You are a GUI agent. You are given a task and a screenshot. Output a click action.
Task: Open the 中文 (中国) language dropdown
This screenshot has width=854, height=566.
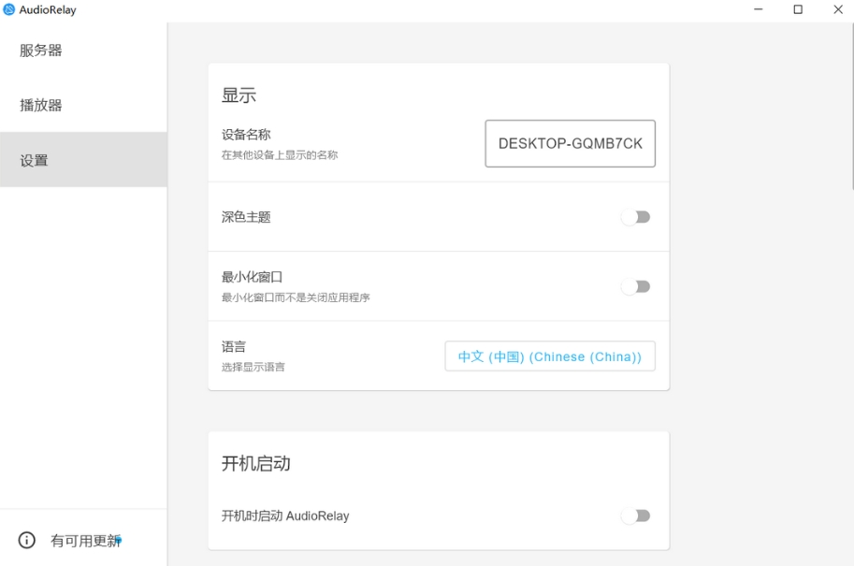(550, 356)
